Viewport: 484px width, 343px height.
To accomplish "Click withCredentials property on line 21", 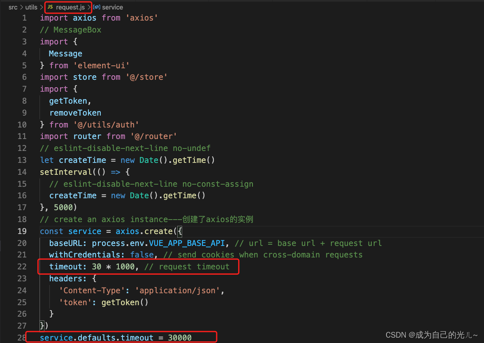I will pos(85,255).
